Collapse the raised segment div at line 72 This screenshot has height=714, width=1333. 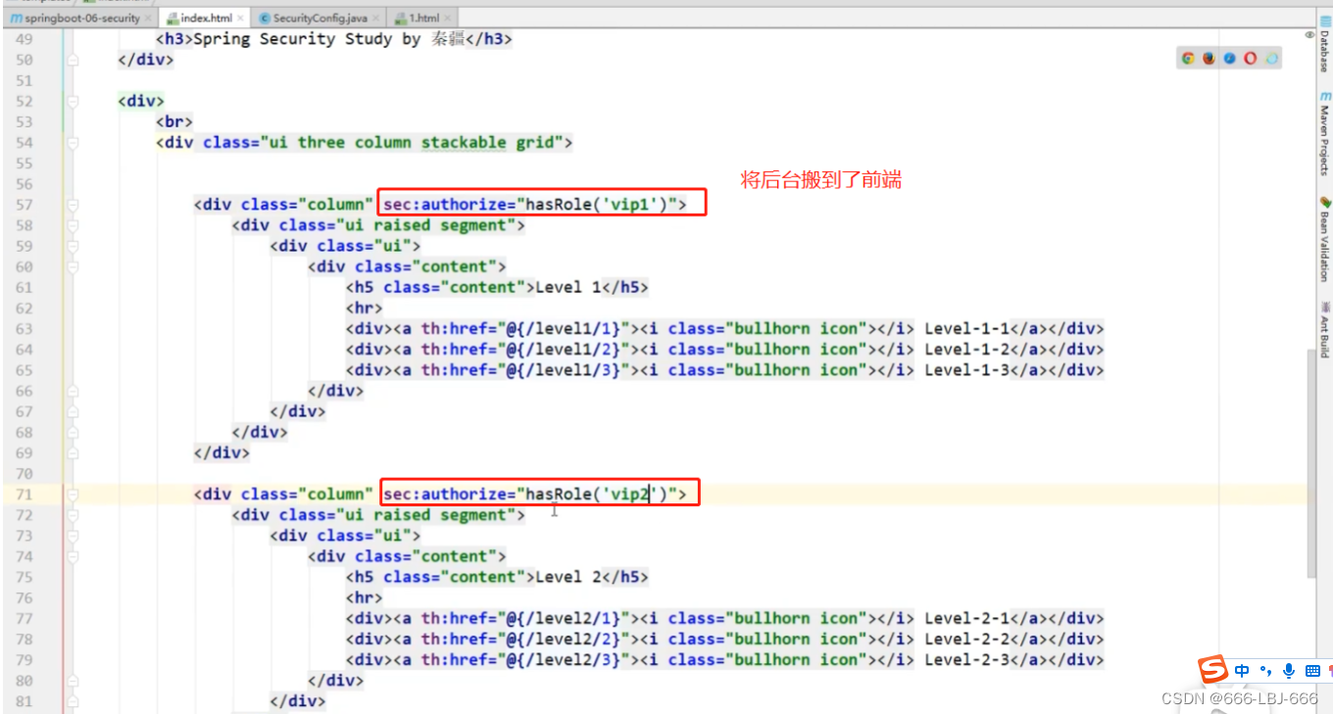click(x=73, y=515)
